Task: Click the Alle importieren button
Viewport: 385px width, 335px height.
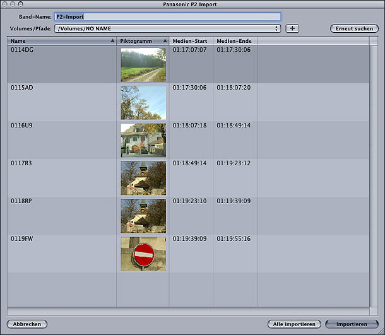Action: click(x=293, y=324)
